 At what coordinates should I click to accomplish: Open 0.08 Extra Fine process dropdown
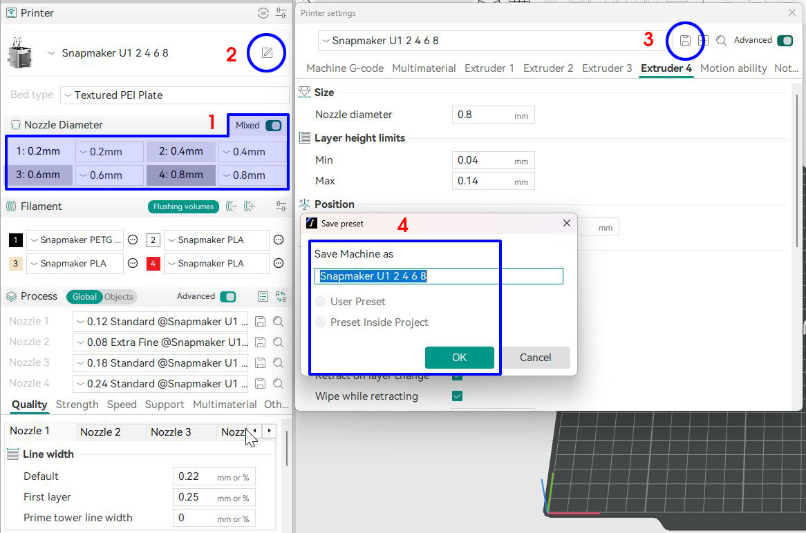tap(160, 342)
